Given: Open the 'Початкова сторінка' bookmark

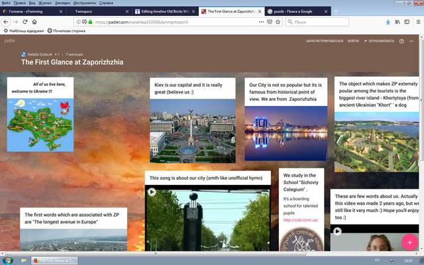Looking at the screenshot, I should click(x=66, y=31).
